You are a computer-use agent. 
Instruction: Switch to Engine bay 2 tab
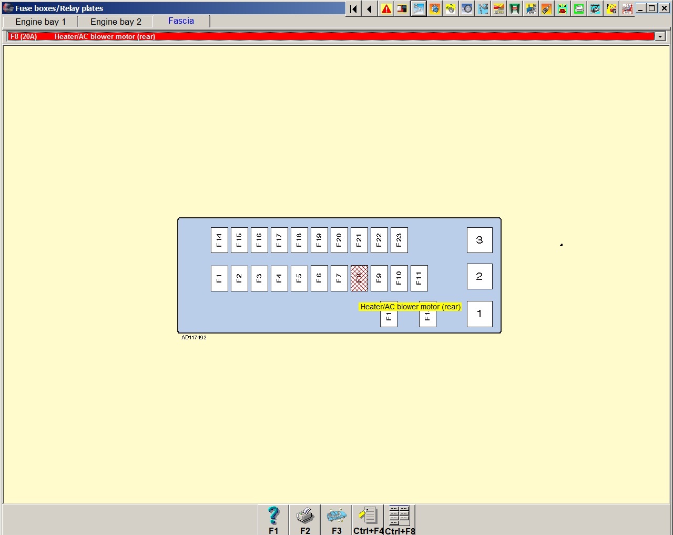click(x=116, y=22)
